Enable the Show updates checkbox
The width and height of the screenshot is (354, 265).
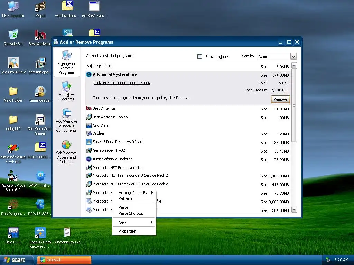pos(199,56)
